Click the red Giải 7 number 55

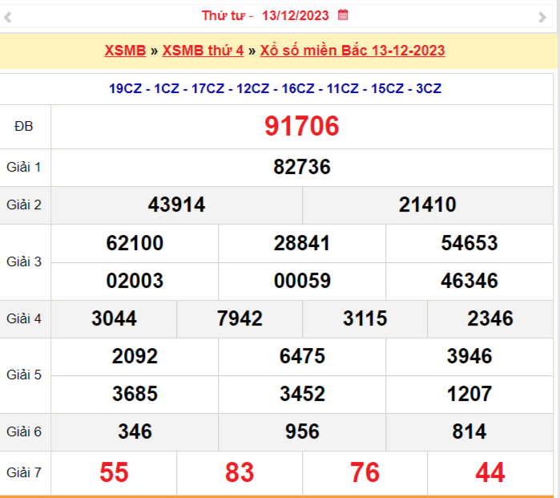point(114,472)
